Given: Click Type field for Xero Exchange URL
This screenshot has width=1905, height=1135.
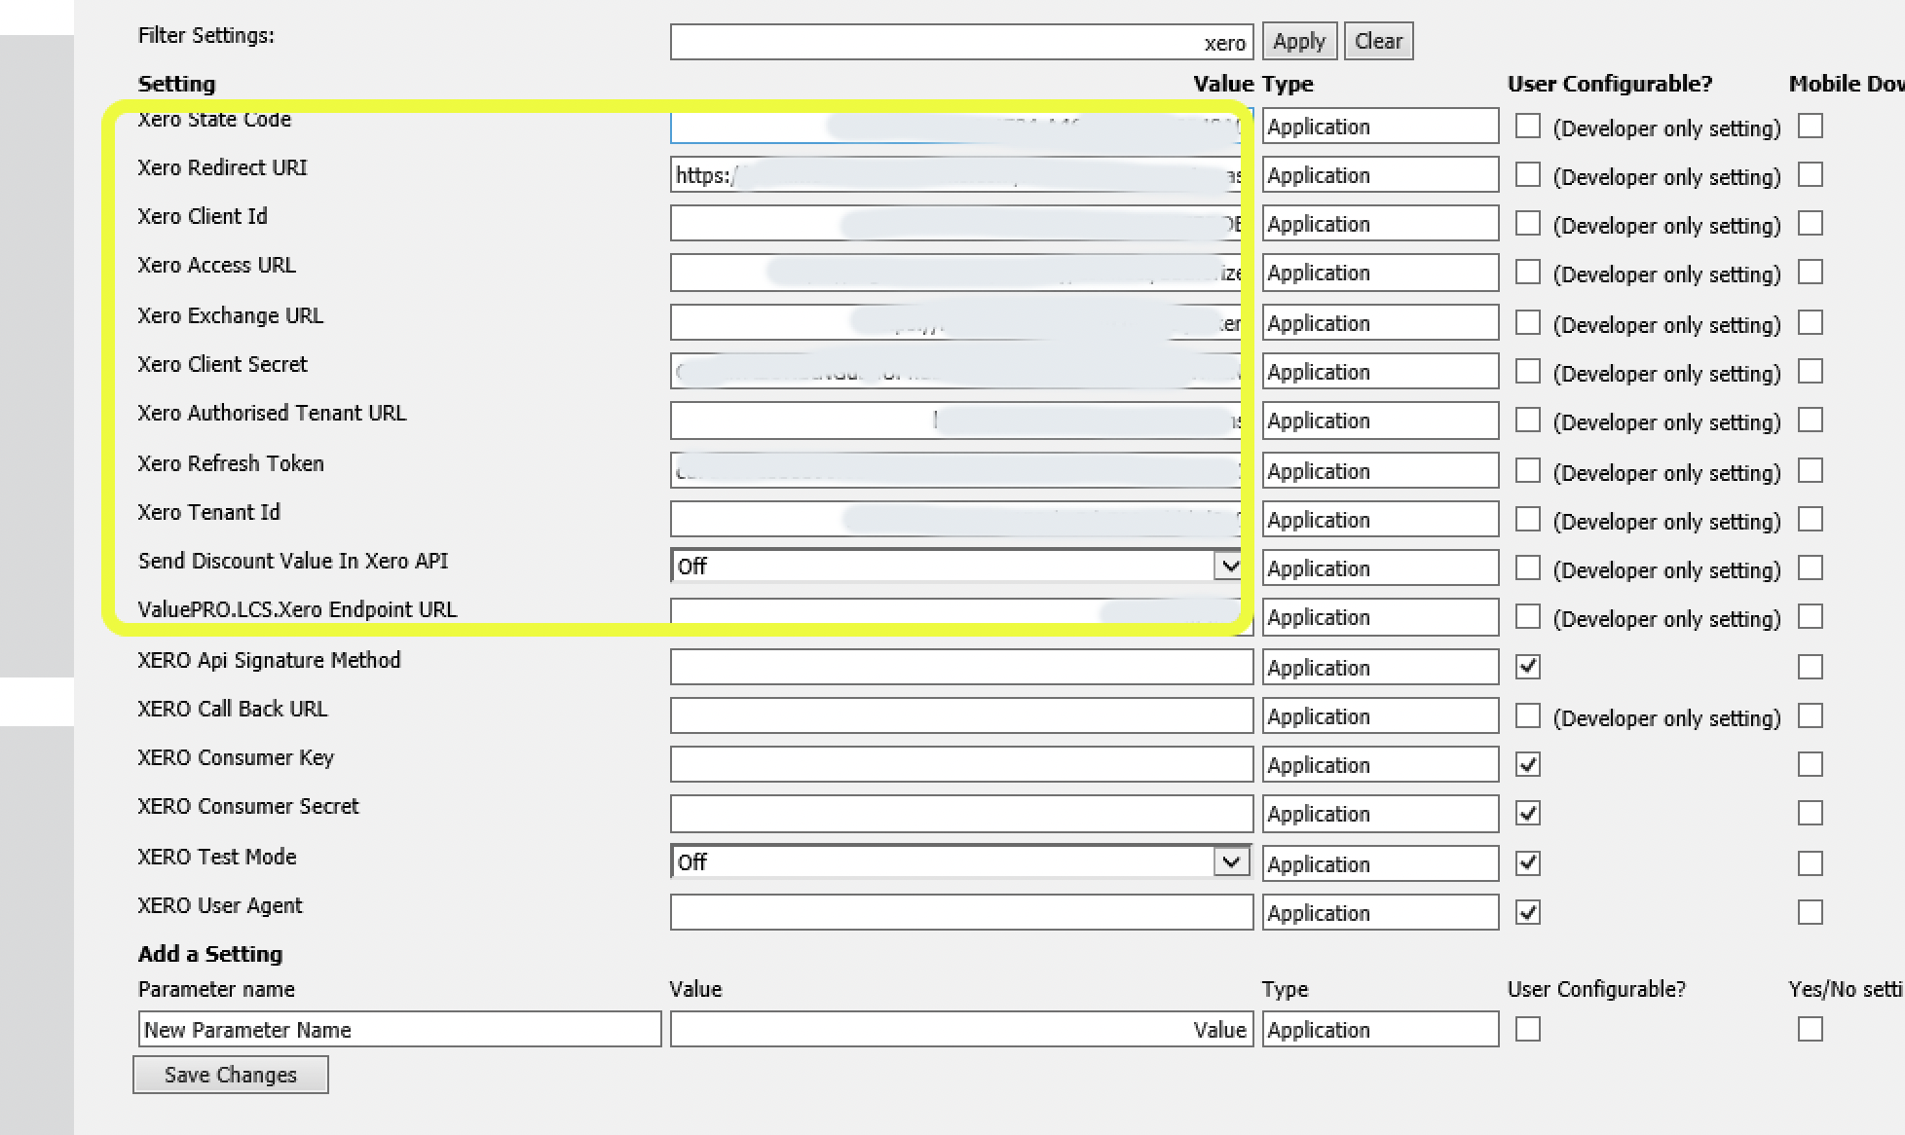Looking at the screenshot, I should (x=1380, y=322).
